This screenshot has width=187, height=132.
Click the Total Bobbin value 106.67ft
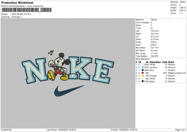click(x=154, y=56)
